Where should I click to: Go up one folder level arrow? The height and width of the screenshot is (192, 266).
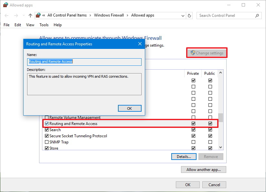tap(30, 16)
